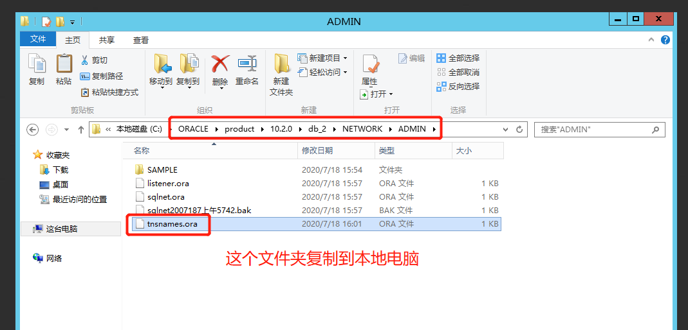Click the blue Help question mark

click(x=665, y=40)
